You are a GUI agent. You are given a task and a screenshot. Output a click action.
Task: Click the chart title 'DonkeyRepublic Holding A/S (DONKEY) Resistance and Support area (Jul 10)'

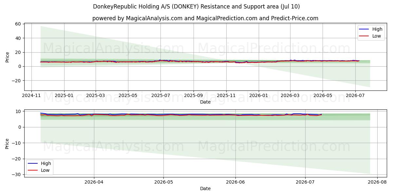(196, 7)
